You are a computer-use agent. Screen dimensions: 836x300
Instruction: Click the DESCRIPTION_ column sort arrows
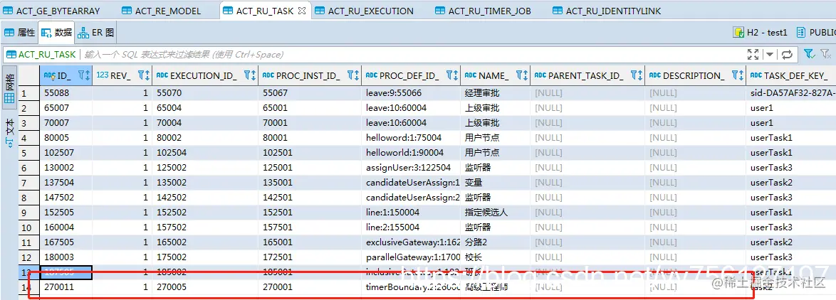[741, 75]
